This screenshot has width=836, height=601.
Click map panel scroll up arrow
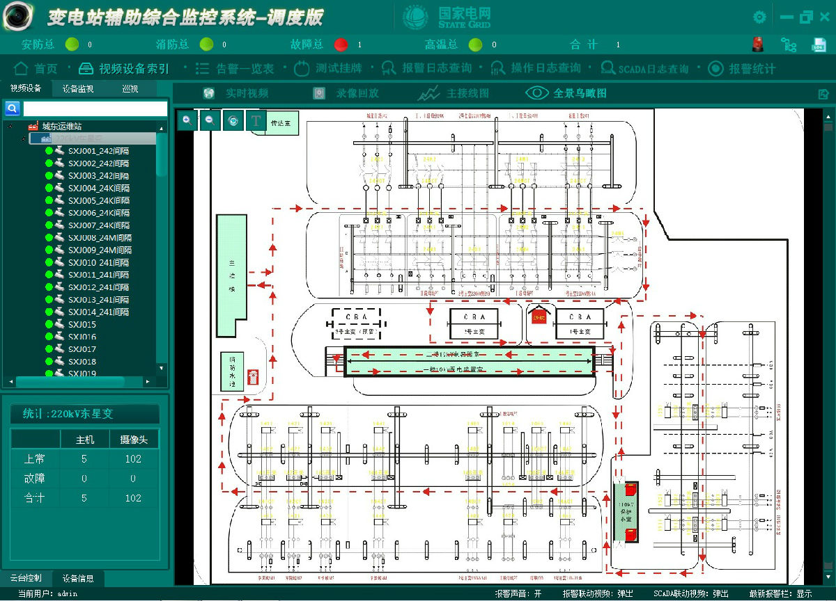click(828, 115)
